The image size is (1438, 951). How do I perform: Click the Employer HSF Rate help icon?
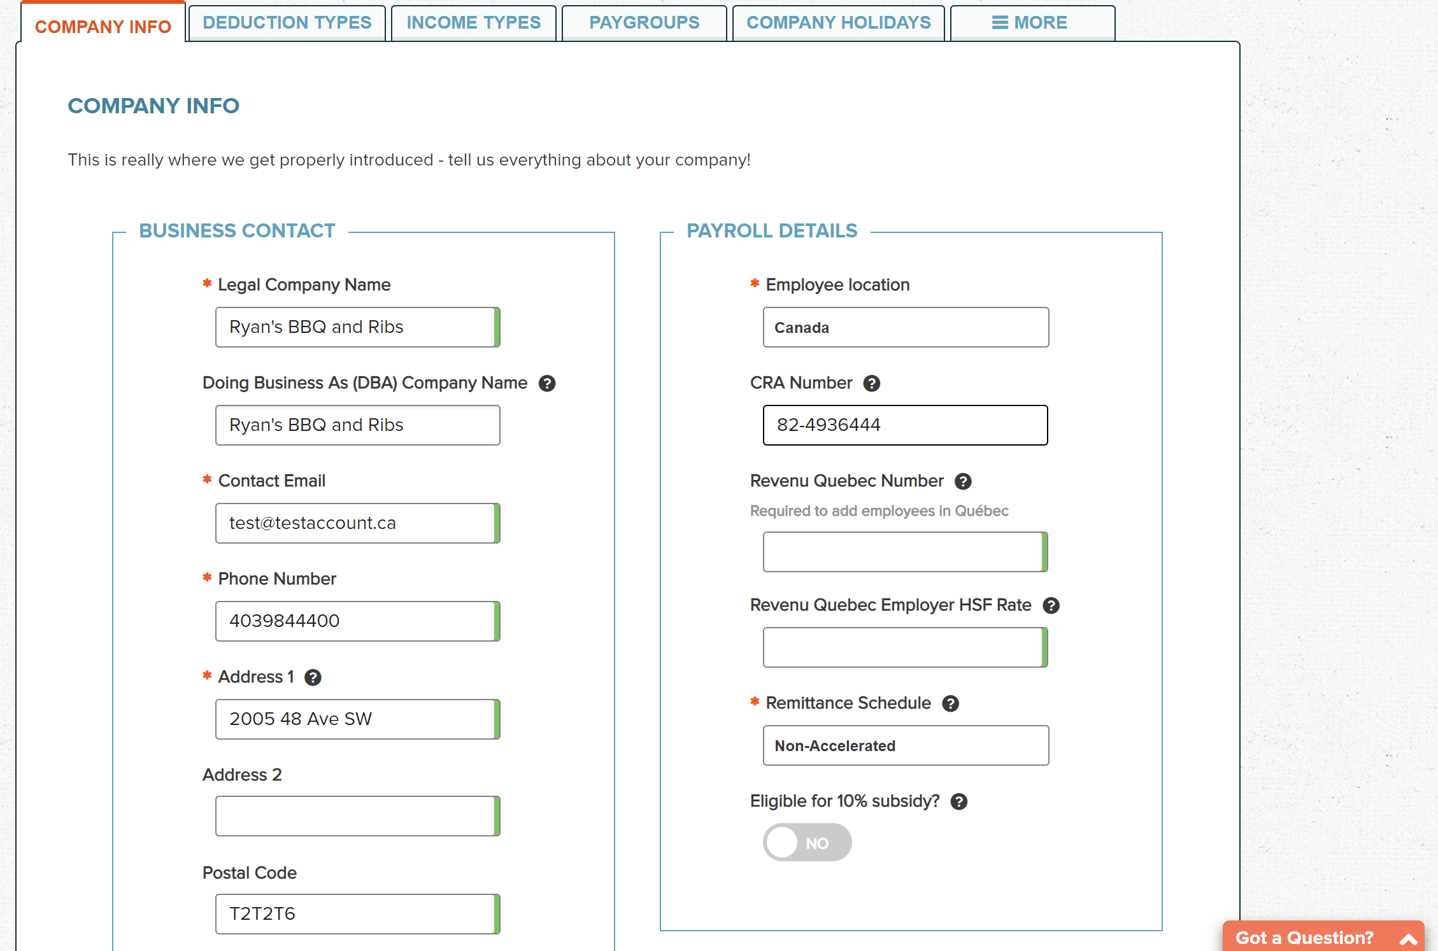click(1051, 605)
